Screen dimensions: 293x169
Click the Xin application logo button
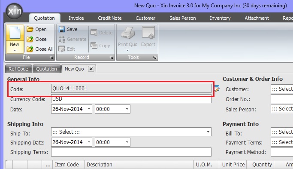tap(15, 11)
